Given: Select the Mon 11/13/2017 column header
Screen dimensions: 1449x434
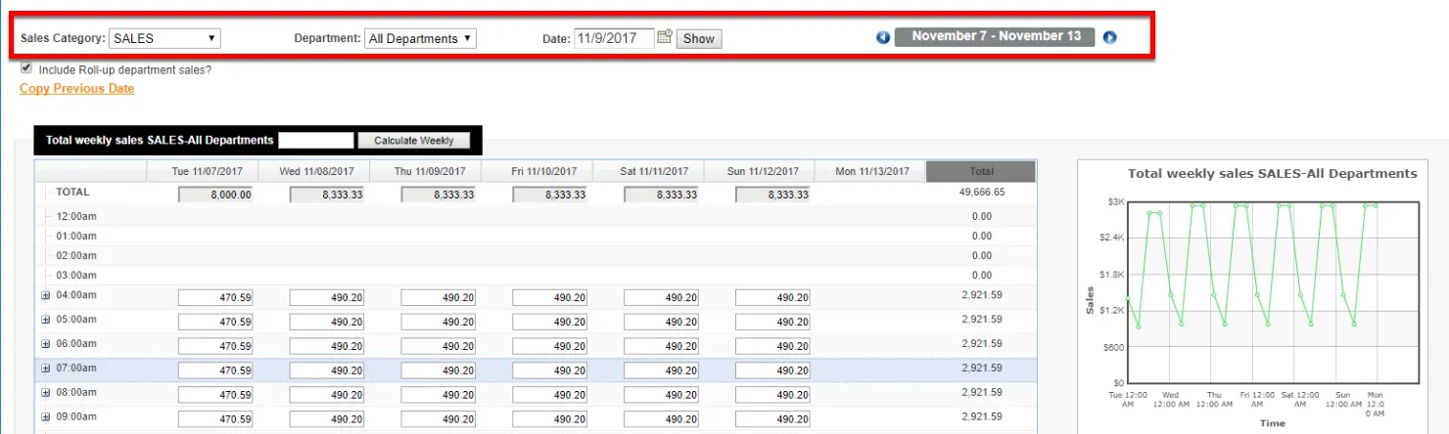Looking at the screenshot, I should coord(871,171).
